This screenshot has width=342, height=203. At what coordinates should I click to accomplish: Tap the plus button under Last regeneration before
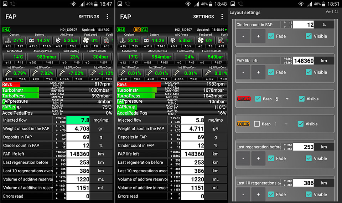[x=258, y=158]
